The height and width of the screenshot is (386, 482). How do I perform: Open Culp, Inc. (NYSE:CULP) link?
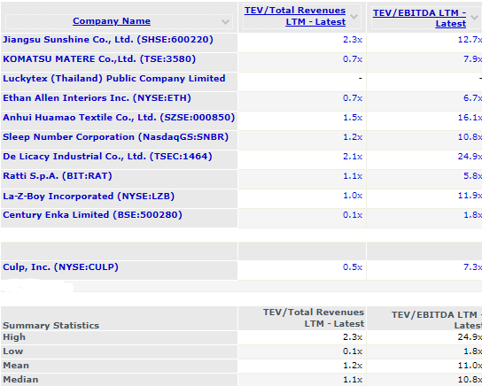[60, 266]
